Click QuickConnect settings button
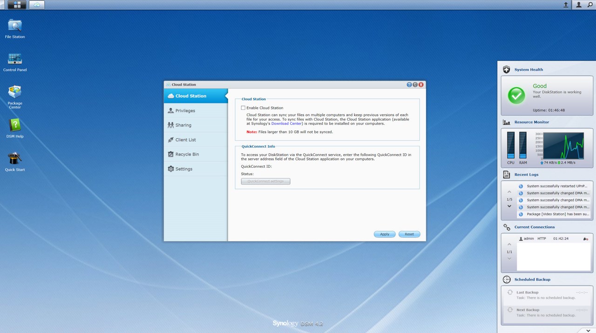Screen dimensions: 596x333 click(x=265, y=181)
